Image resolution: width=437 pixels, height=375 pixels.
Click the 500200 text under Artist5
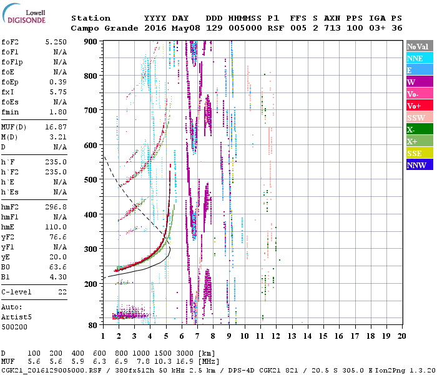tap(14, 327)
